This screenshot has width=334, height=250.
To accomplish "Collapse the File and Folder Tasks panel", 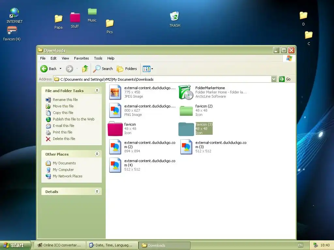I will (x=97, y=90).
